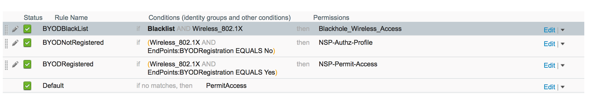Toggle status checkbox for BYODRegistered rule
Image resolution: width=597 pixels, height=110 pixels.
(x=27, y=64)
